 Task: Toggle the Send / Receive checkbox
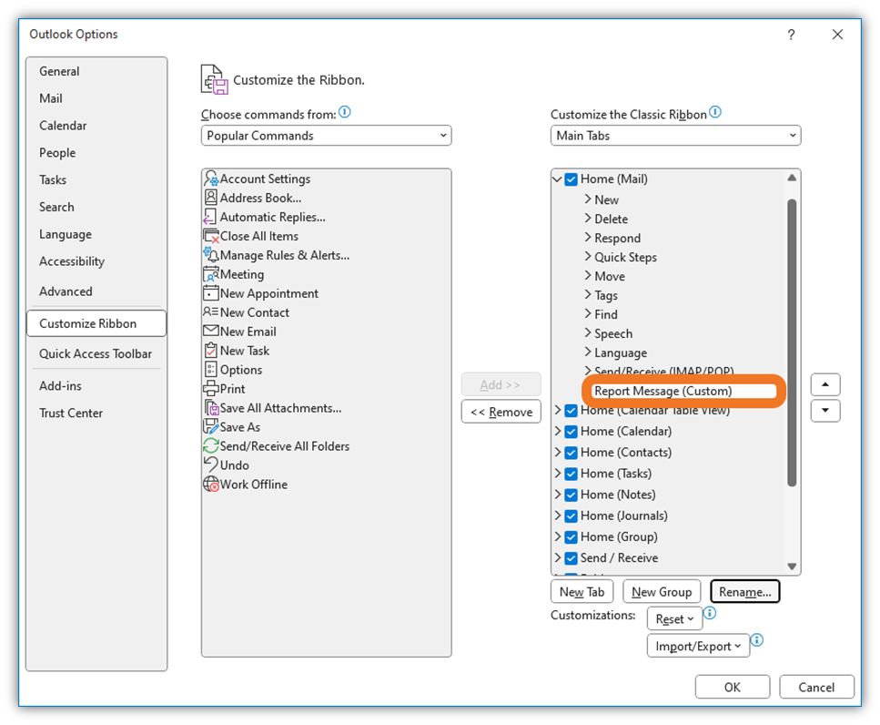coord(571,558)
